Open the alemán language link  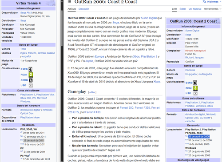pyautogui.click(x=42, y=53)
